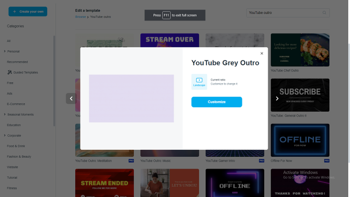Image resolution: width=350 pixels, height=197 pixels.
Task: Click PRO badge on YouTube Outro: Meditation
Action: point(131,161)
